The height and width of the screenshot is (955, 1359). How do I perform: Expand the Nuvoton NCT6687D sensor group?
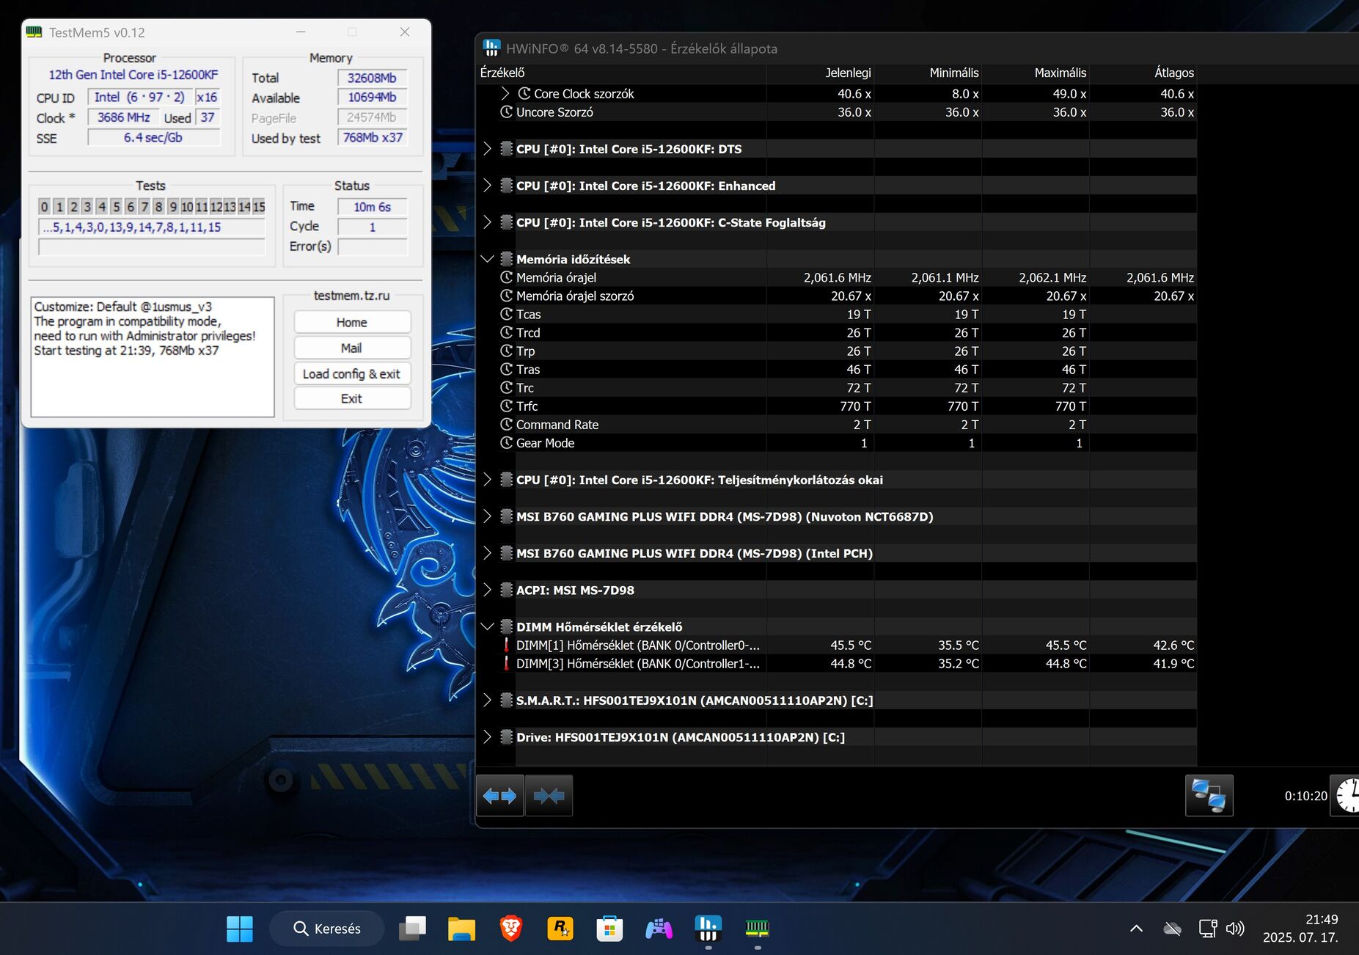[x=487, y=516]
